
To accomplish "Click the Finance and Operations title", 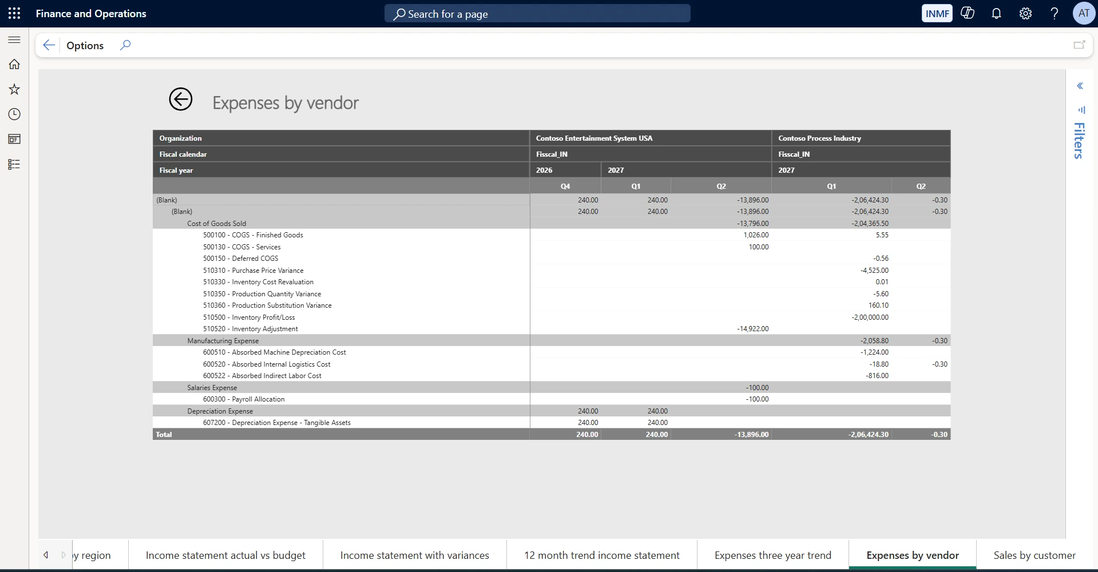I will (x=91, y=14).
